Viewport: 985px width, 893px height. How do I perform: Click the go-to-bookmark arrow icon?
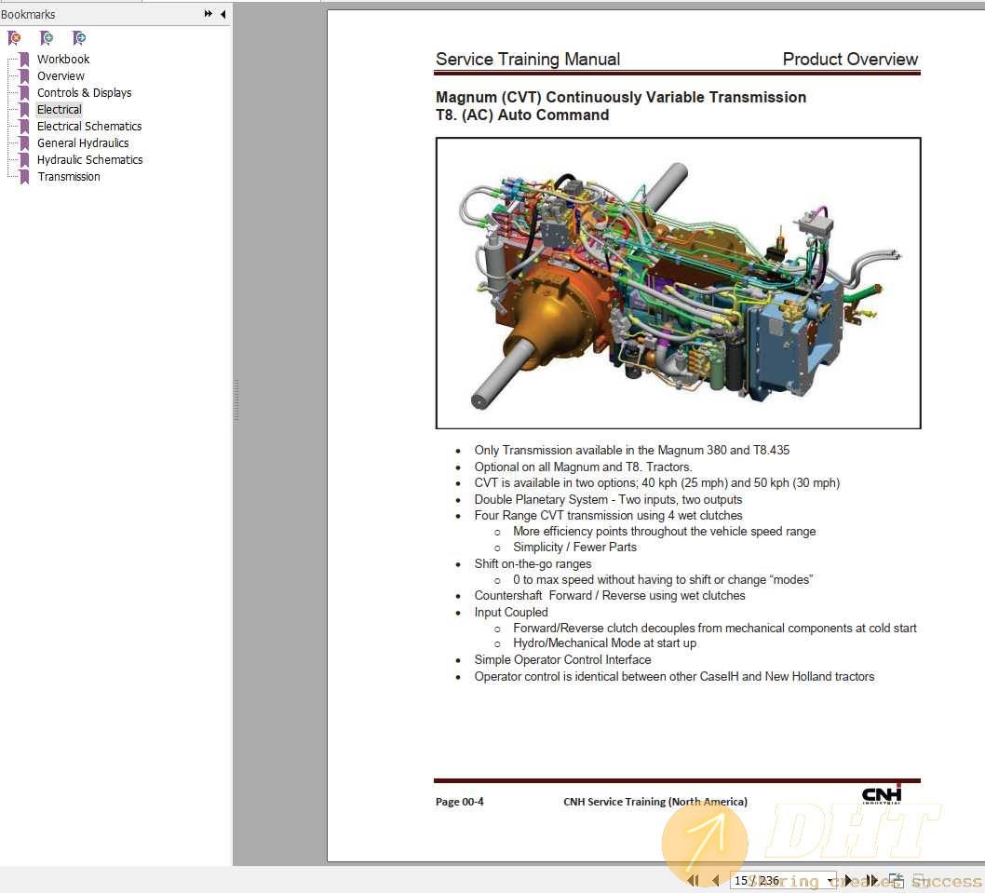(x=79, y=38)
